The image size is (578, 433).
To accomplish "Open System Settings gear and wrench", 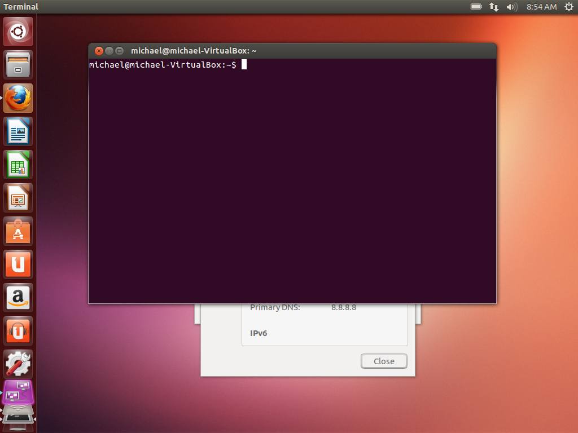I will [x=18, y=364].
